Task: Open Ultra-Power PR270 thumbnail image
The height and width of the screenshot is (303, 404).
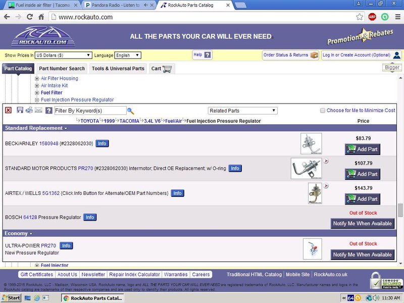Action: tap(313, 249)
